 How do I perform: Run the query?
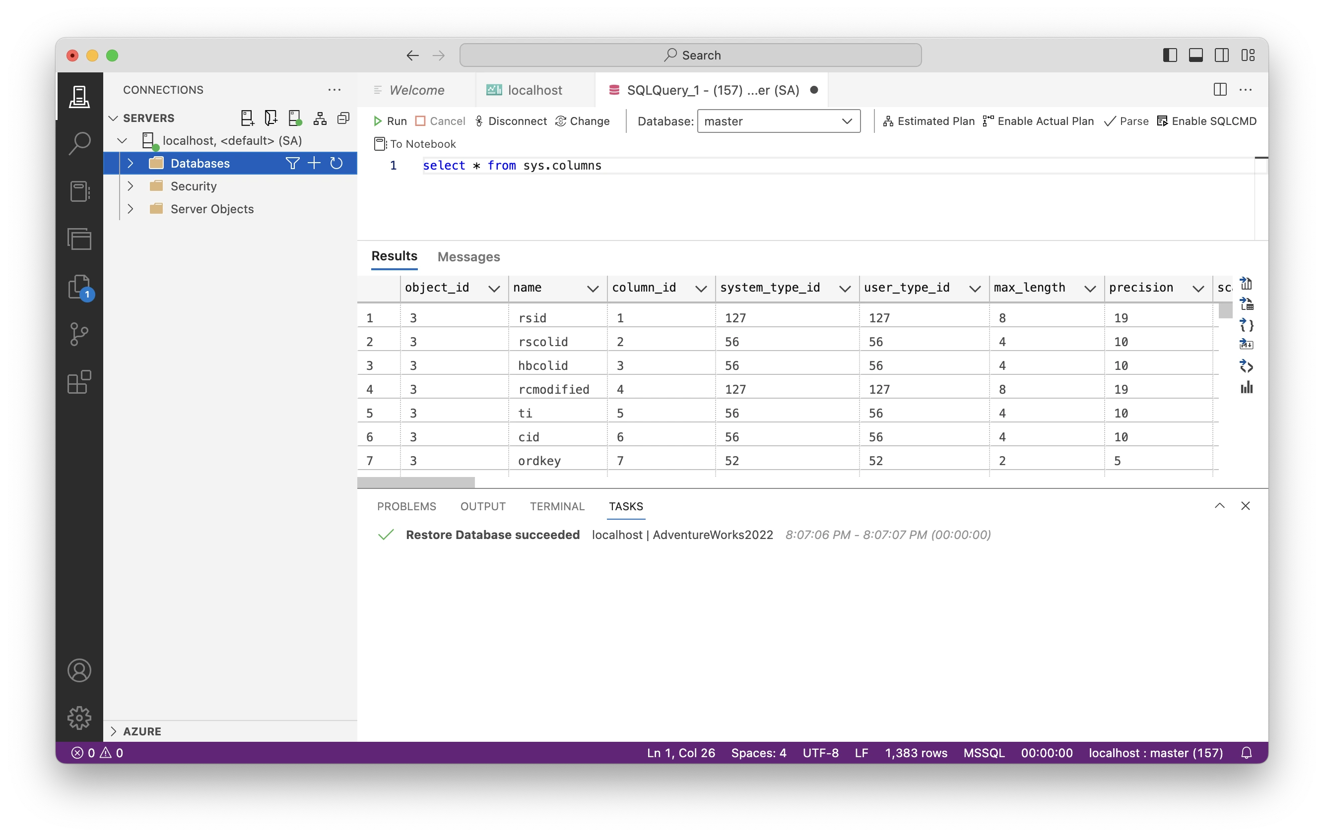pos(390,121)
